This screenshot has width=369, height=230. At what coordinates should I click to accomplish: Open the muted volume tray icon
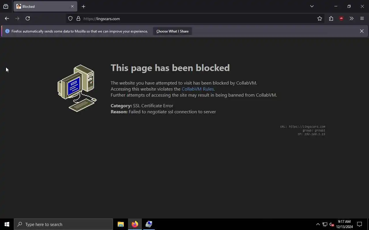tap(332, 224)
